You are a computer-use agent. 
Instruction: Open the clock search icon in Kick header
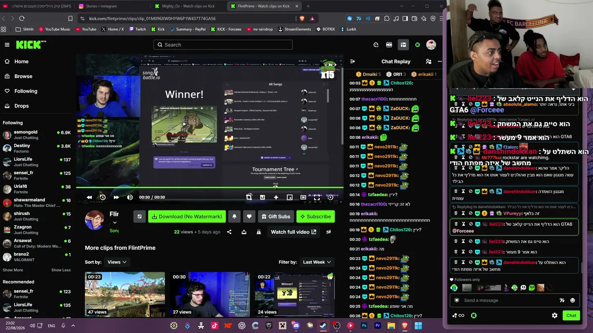(376, 45)
